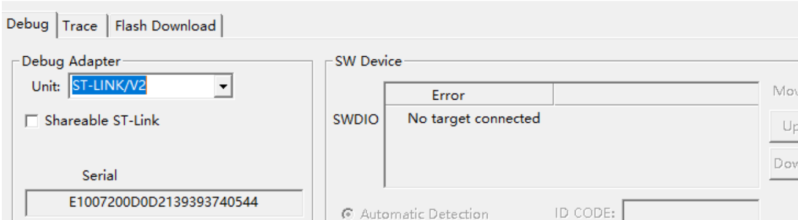Open the Flash Download tab
The image size is (798, 220).
point(165,26)
